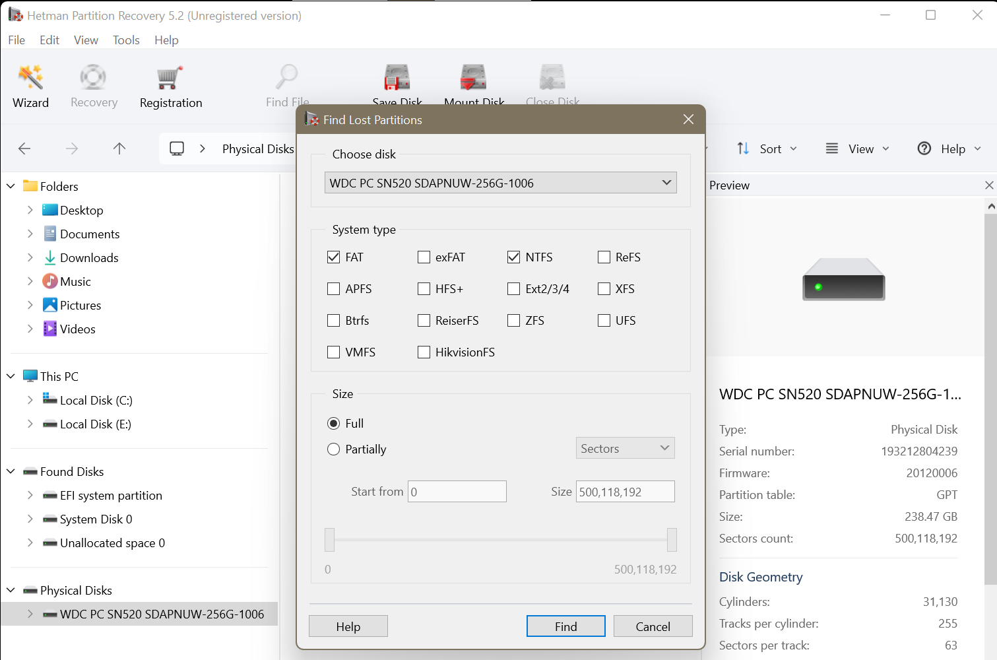Select the Videos folder icon

50,329
